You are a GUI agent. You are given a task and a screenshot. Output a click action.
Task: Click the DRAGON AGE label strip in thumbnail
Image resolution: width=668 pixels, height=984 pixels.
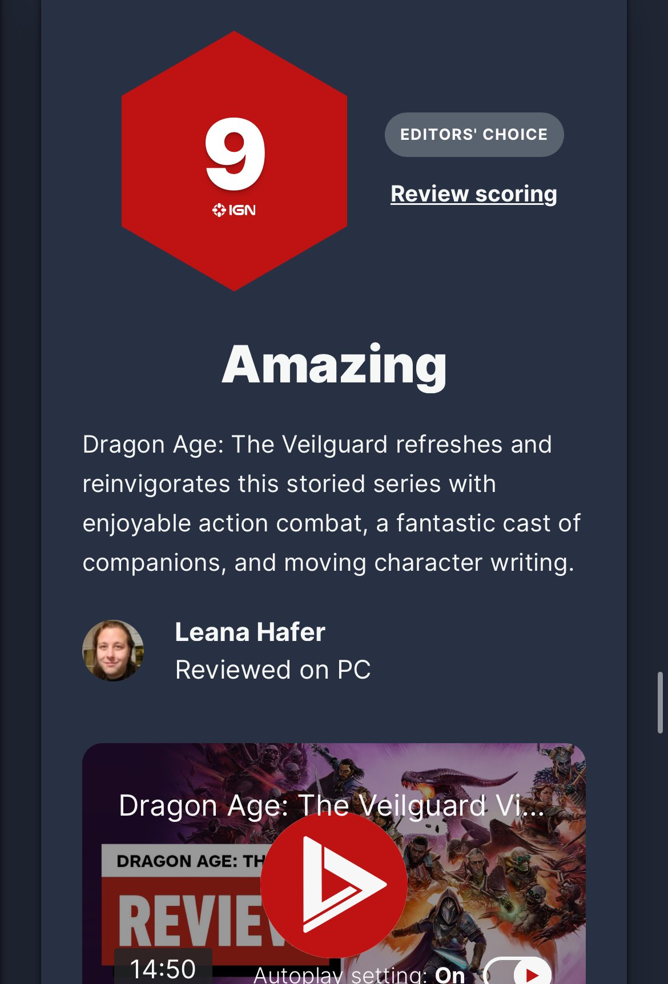184,861
